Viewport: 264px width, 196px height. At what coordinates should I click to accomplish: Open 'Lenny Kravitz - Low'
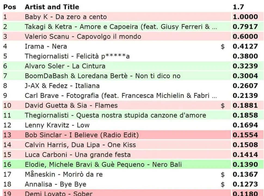click(x=57, y=125)
